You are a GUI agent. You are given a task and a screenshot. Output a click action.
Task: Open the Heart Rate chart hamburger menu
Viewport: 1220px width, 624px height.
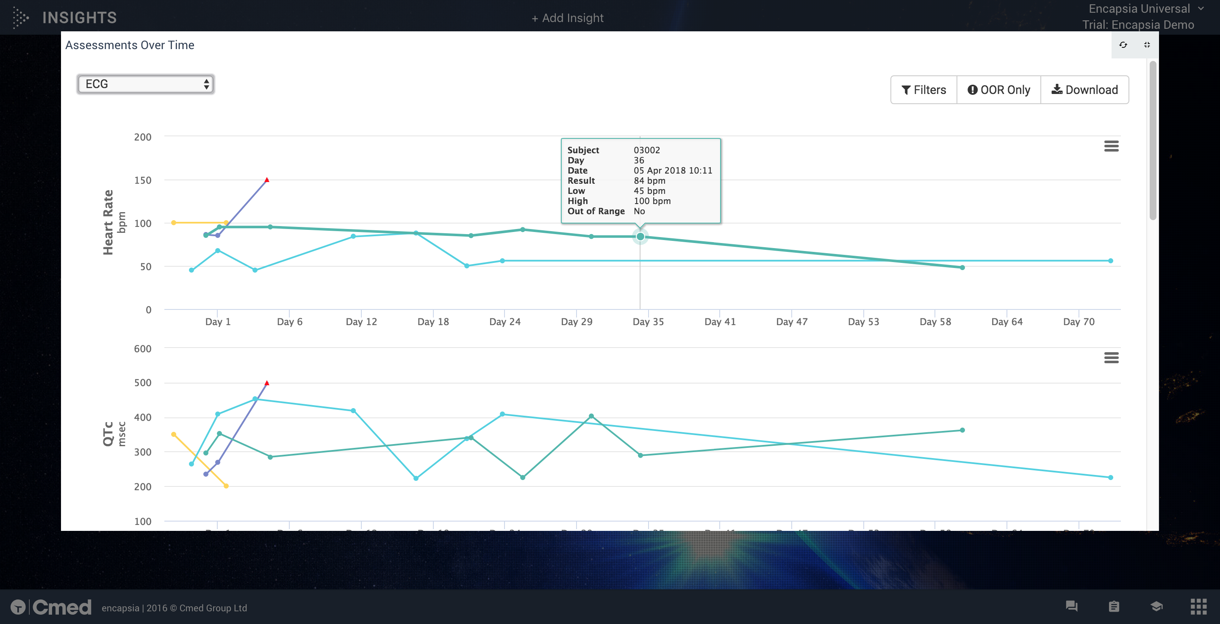coord(1111,146)
